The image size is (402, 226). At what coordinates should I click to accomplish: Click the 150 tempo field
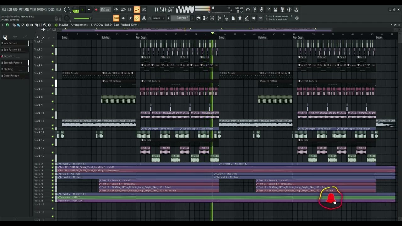point(105,10)
